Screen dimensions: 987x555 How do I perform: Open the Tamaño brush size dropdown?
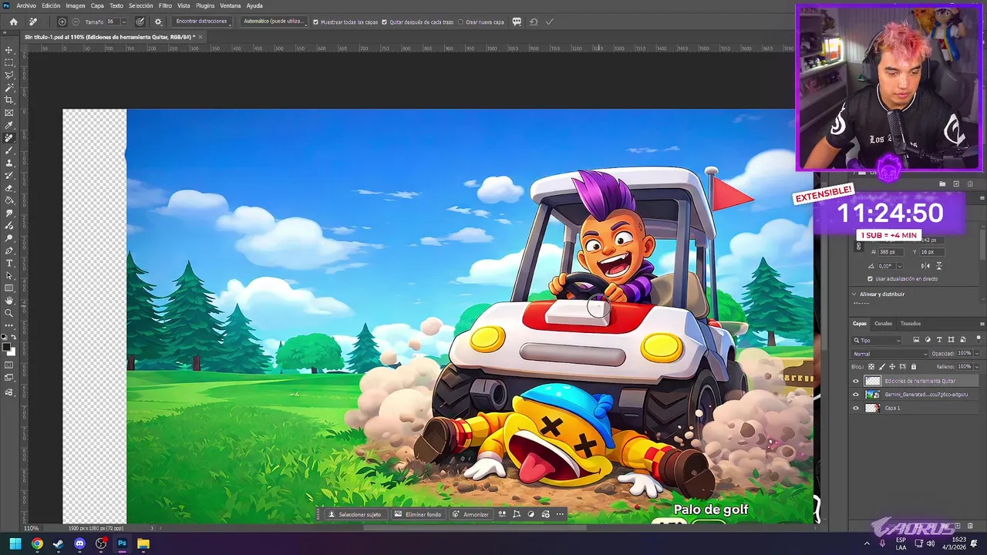coord(124,22)
